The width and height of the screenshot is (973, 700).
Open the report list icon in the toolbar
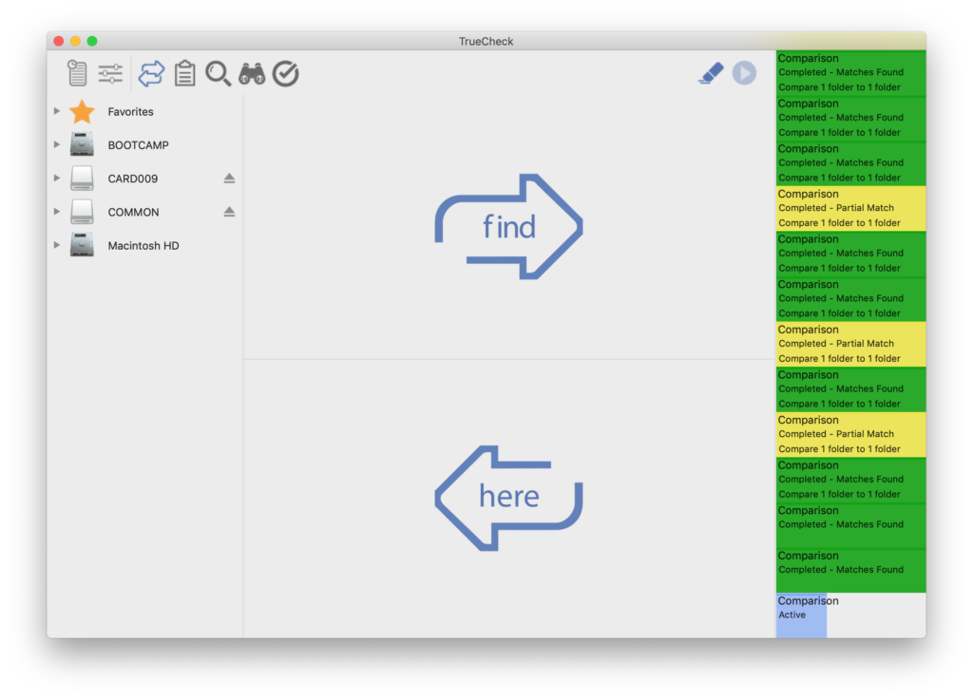coord(77,73)
